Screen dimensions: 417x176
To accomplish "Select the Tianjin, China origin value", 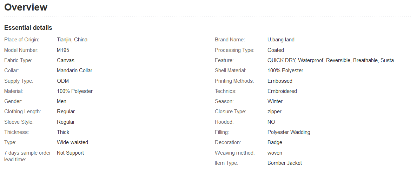I will coord(72,40).
